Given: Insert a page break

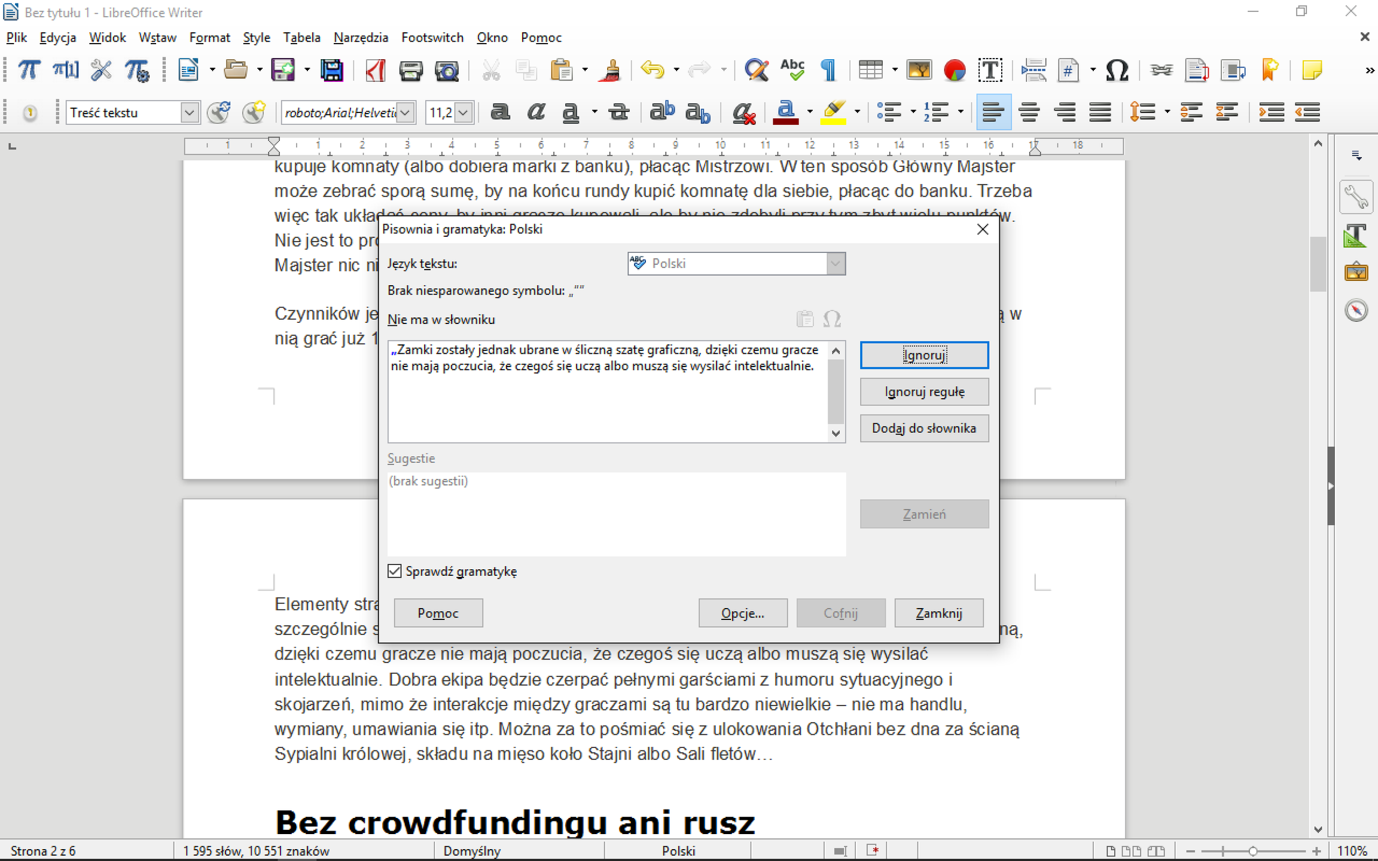Looking at the screenshot, I should click(x=1033, y=70).
